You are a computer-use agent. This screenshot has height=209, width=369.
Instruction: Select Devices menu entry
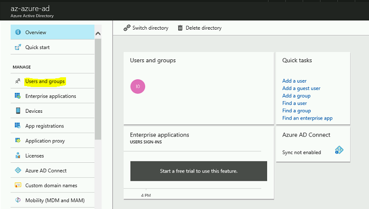(52, 111)
